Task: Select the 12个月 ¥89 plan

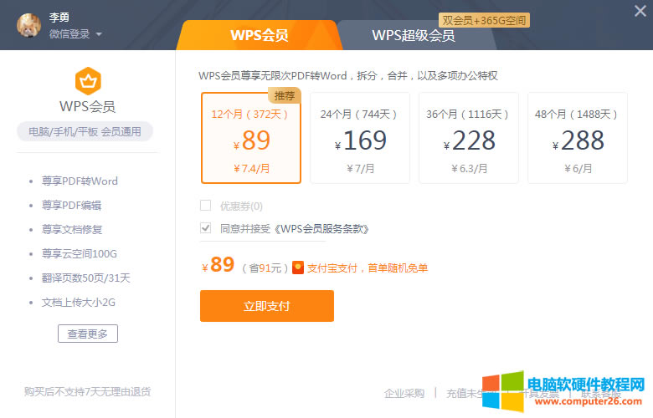Action: (x=251, y=138)
